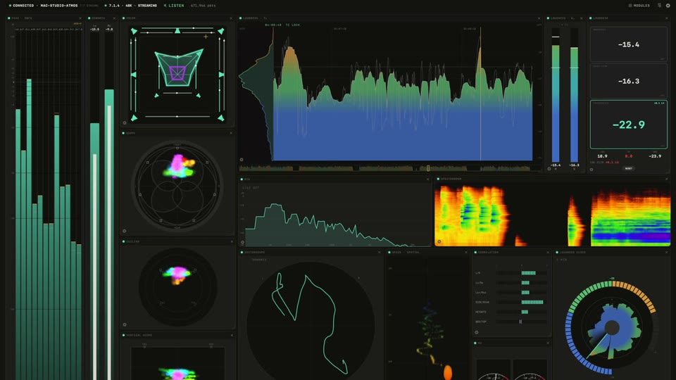Click the RESET button in loudness panel

click(x=629, y=168)
